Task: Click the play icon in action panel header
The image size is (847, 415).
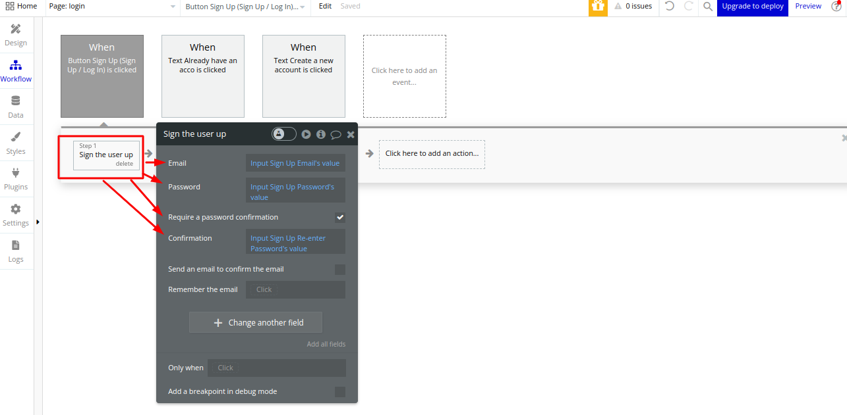Action: 307,134
